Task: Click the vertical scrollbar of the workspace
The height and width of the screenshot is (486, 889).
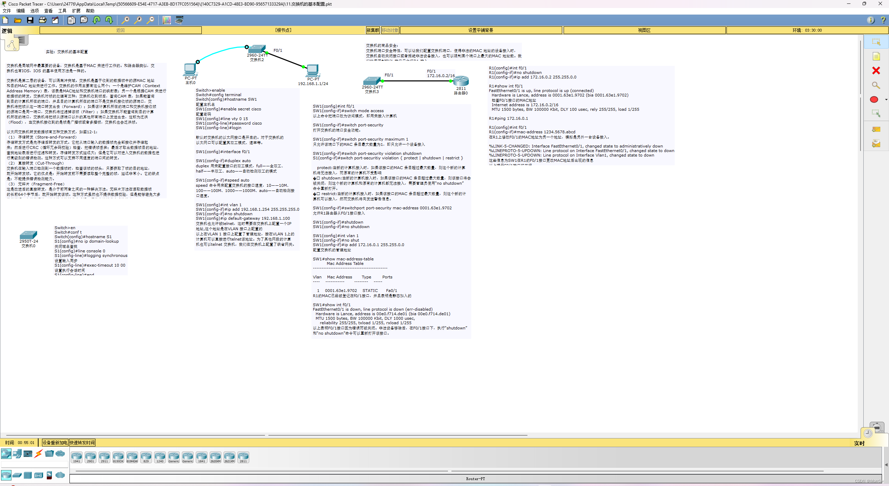Action: click(861, 234)
